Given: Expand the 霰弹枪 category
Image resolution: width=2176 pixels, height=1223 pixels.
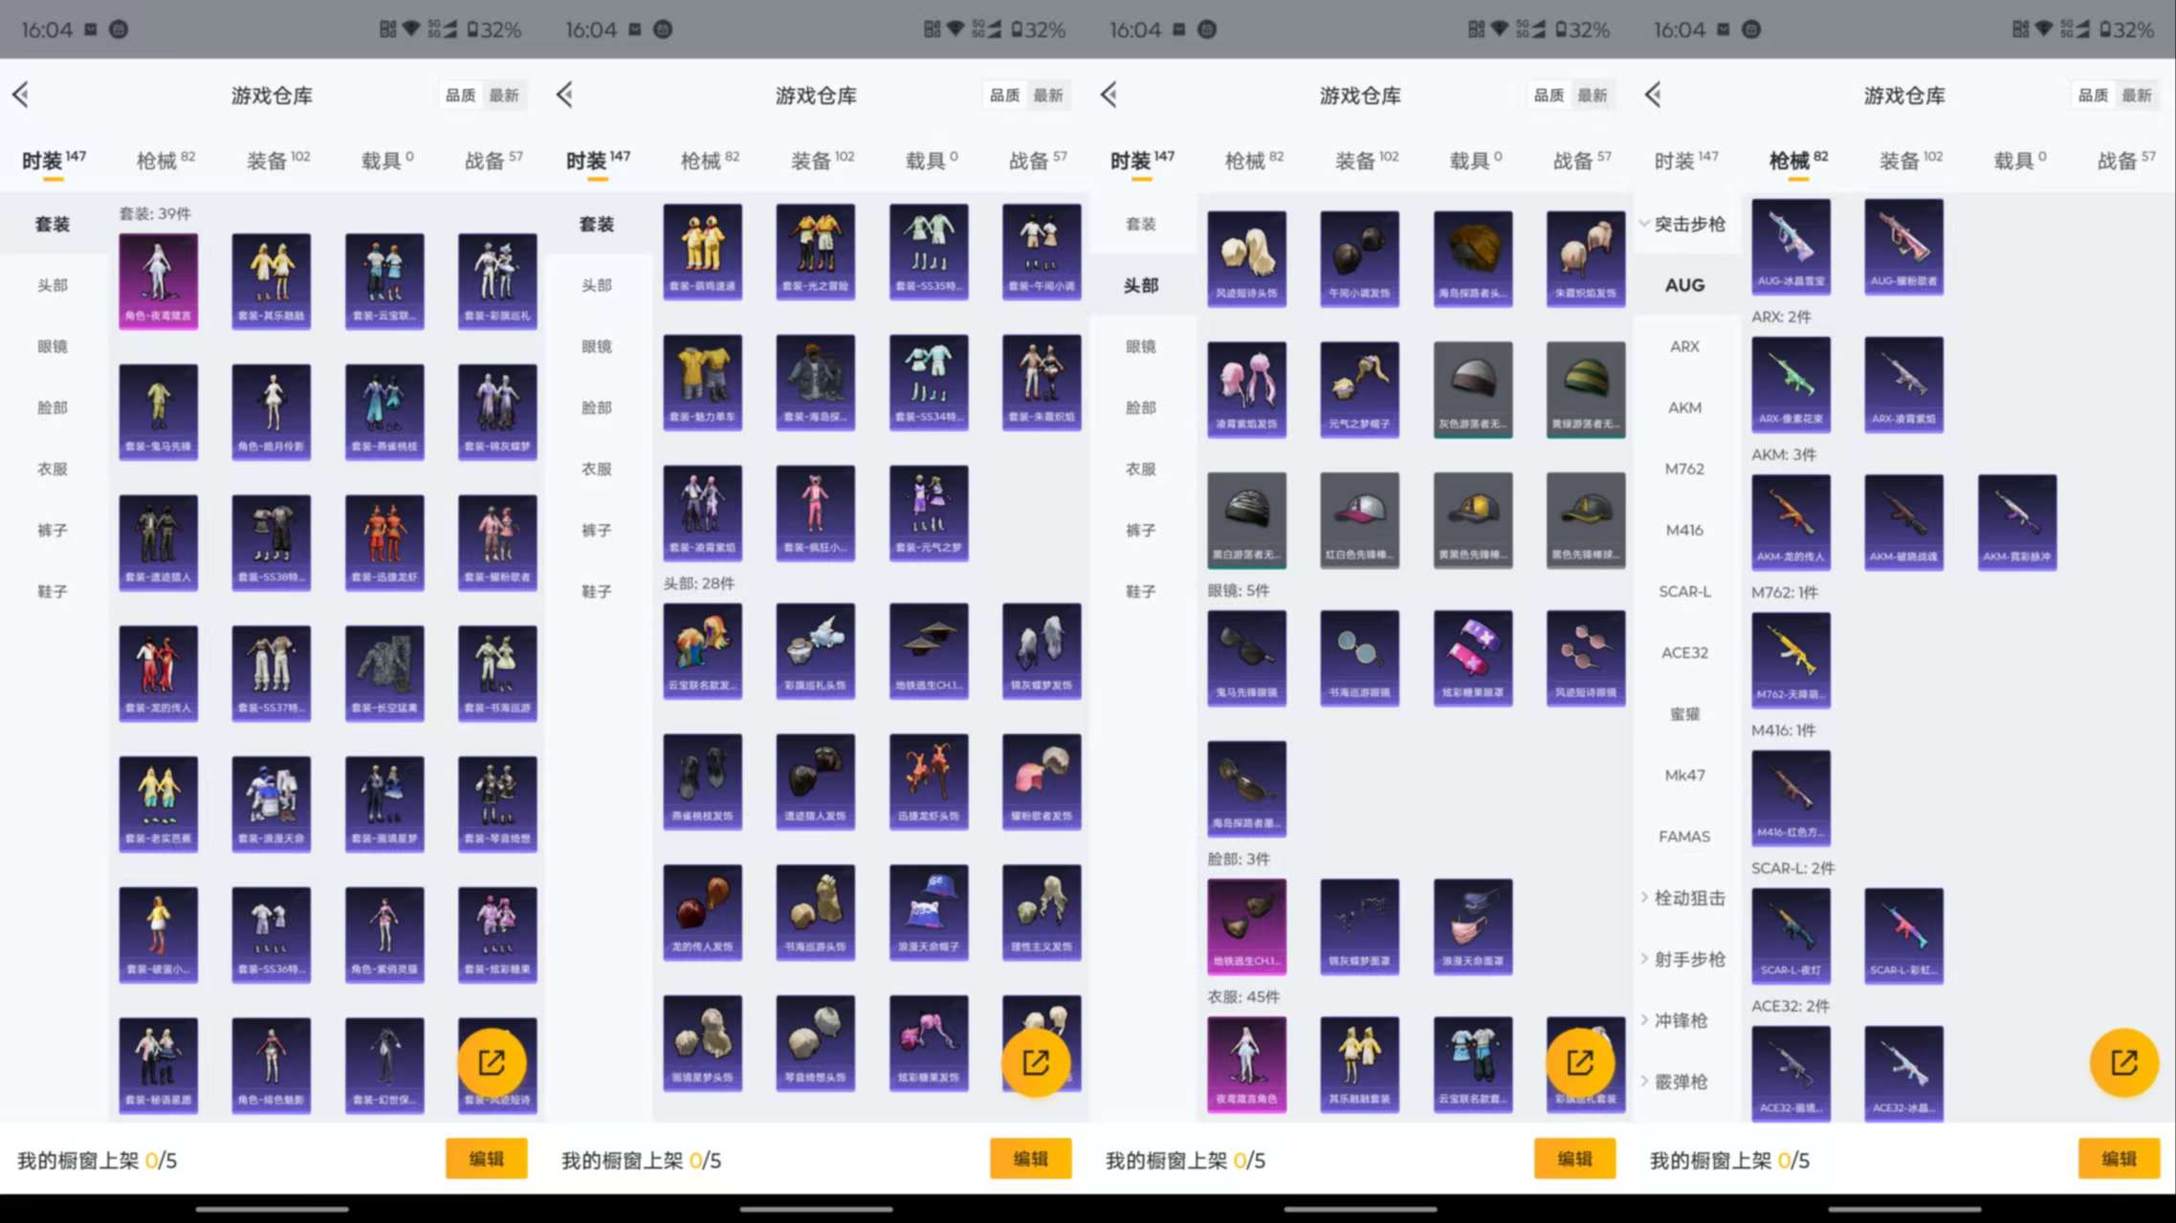Looking at the screenshot, I should click(1674, 1081).
